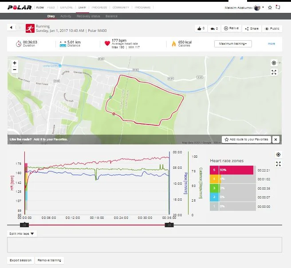Click Add route to your Favorites
Screen dimensions: 291x268
(246, 139)
